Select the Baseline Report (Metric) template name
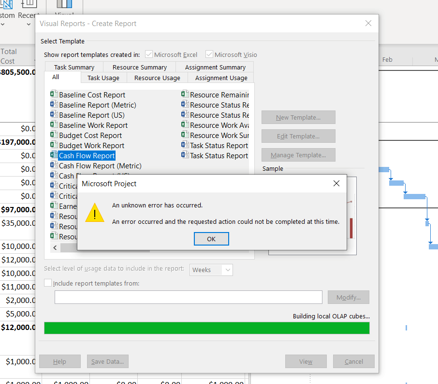 [x=98, y=105]
